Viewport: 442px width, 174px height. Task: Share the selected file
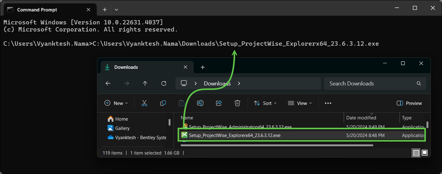(x=219, y=103)
